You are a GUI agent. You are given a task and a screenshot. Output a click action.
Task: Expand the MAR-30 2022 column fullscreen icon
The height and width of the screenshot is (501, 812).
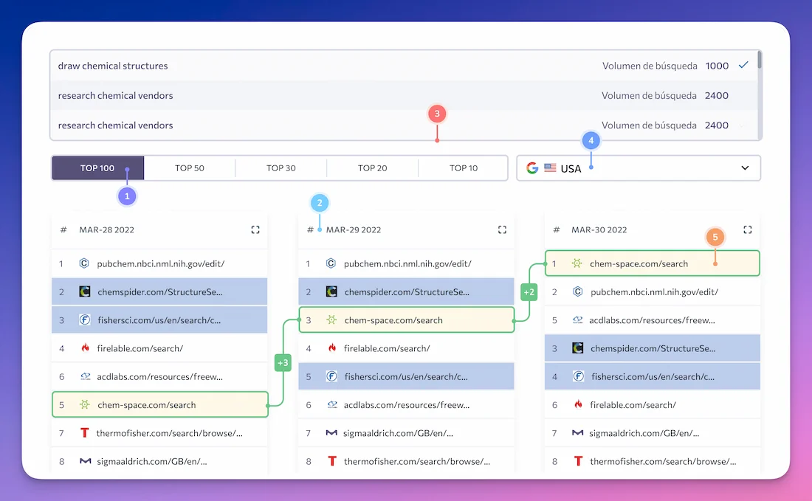click(747, 229)
